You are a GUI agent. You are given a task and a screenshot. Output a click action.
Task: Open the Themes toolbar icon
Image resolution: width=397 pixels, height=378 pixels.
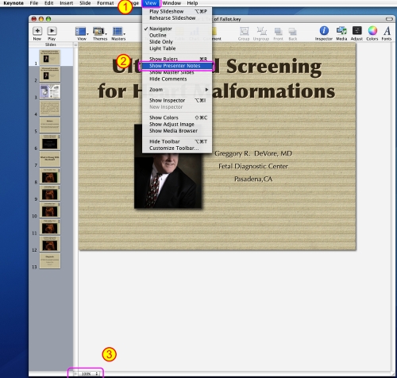[99, 31]
